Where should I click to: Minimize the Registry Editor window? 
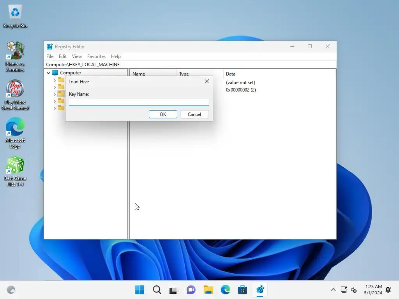(x=292, y=47)
